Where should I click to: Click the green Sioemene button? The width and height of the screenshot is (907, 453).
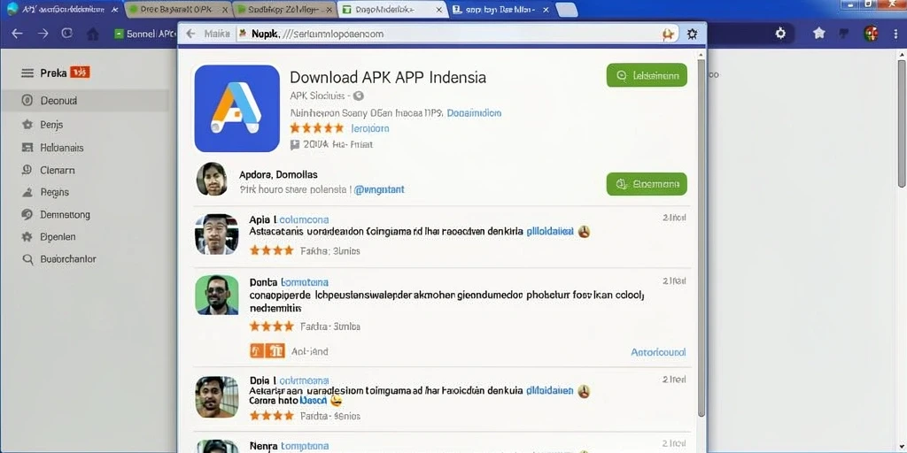(647, 184)
